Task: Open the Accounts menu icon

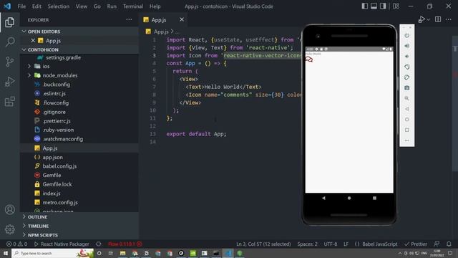Action: coord(9,209)
